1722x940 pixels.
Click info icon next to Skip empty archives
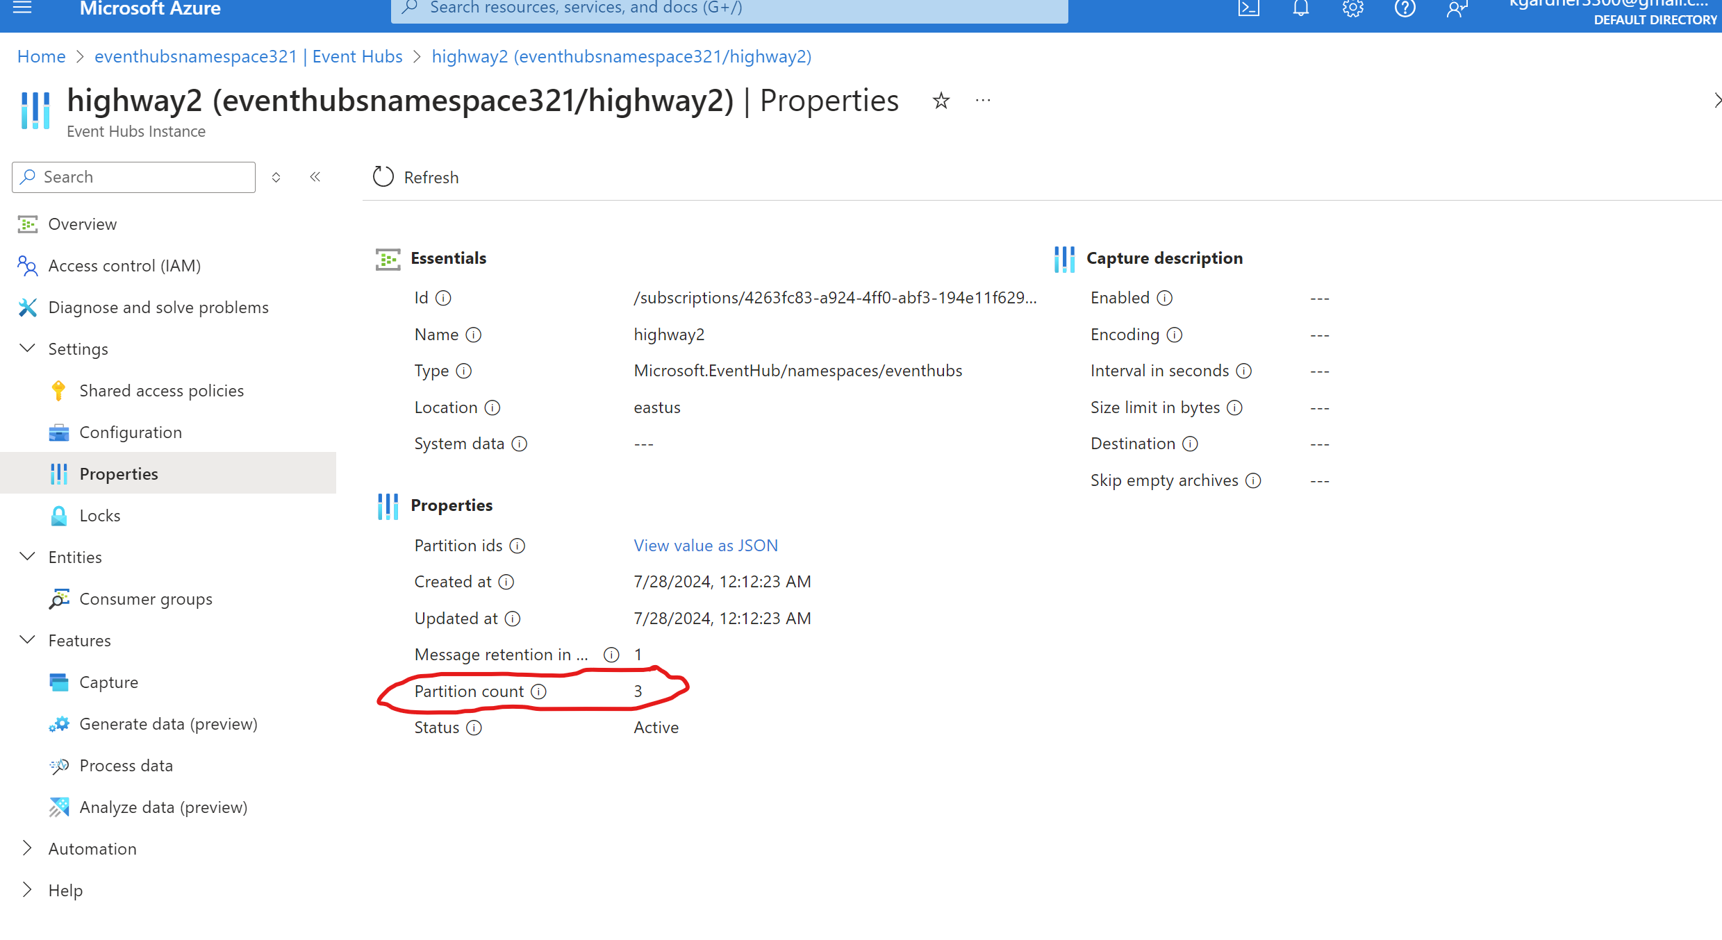(1253, 480)
